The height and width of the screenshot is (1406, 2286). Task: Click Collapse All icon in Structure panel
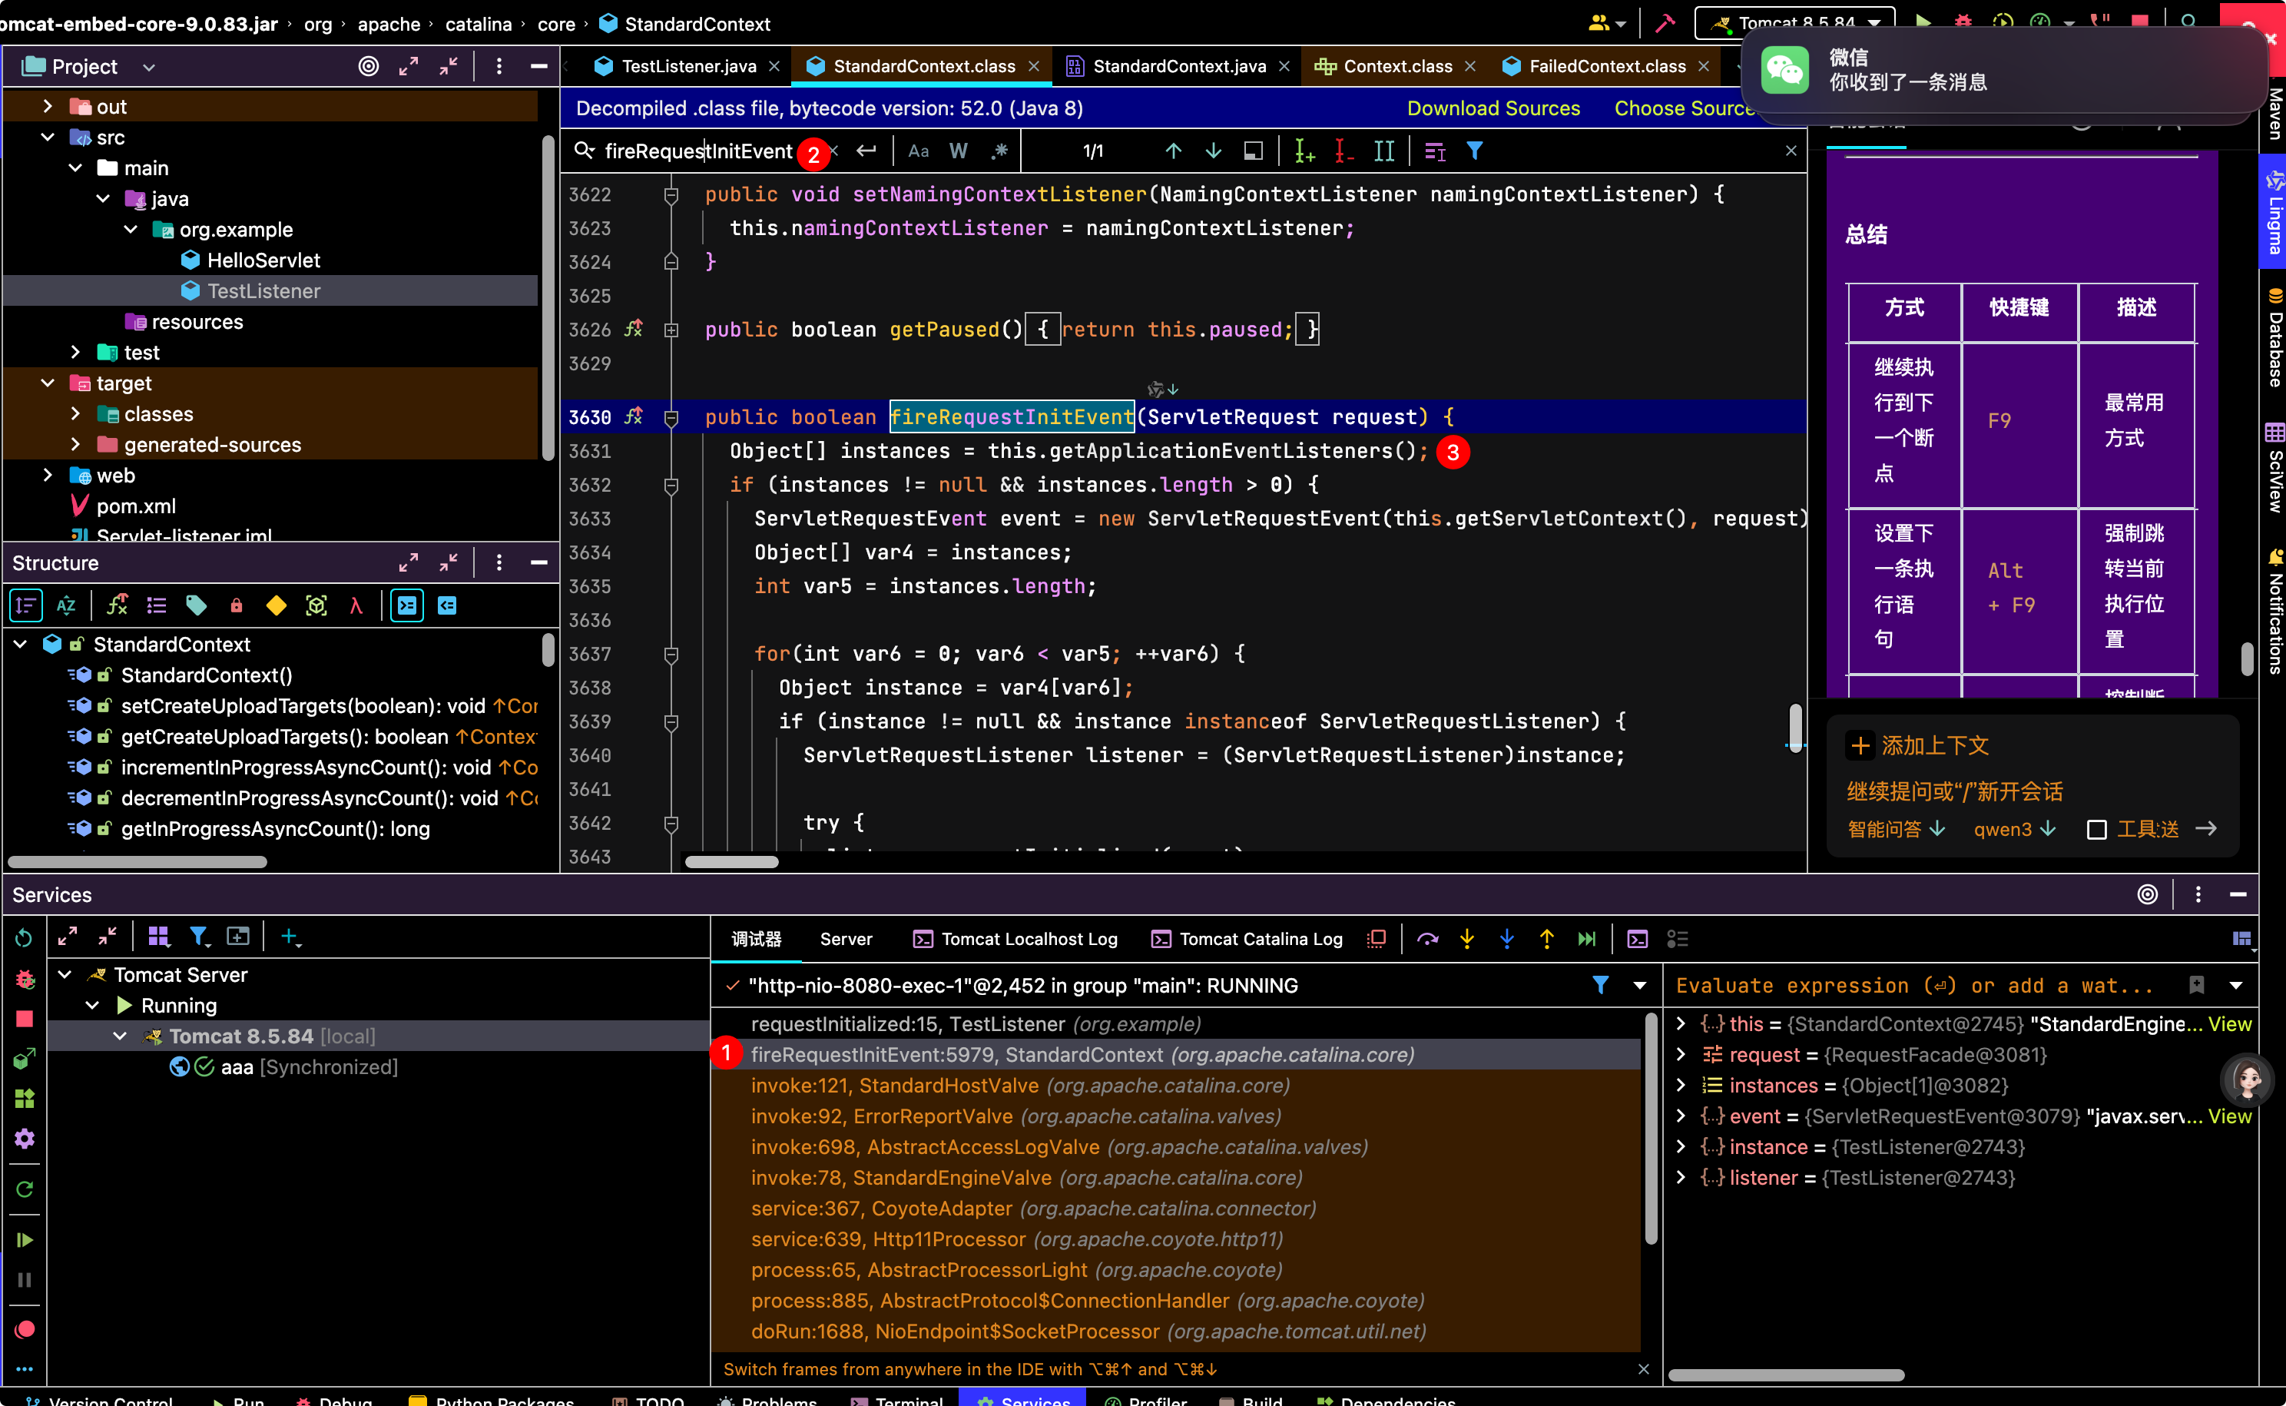pyautogui.click(x=448, y=562)
